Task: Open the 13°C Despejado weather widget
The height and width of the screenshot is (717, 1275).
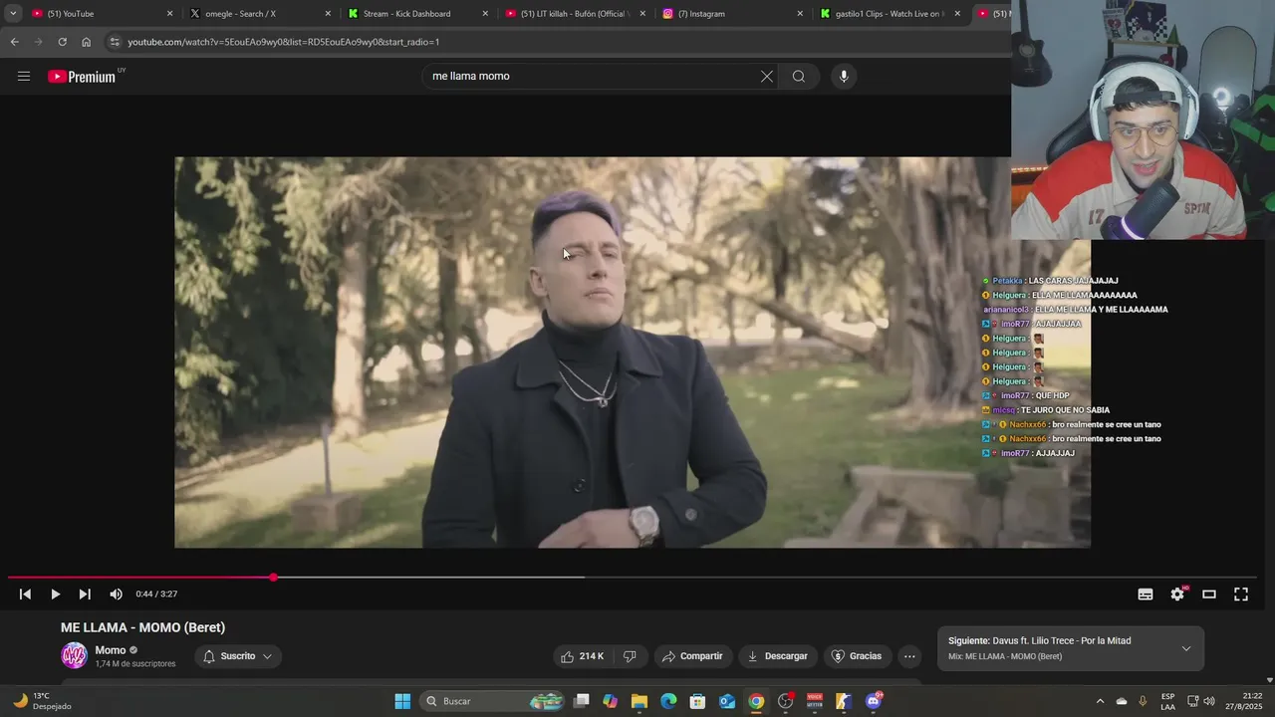Action: pyautogui.click(x=42, y=701)
